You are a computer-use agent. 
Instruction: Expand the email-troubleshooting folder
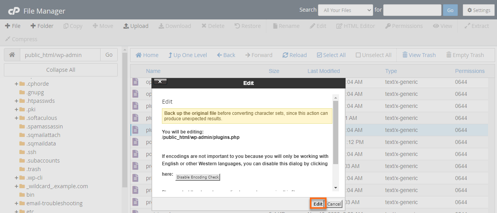point(16,203)
